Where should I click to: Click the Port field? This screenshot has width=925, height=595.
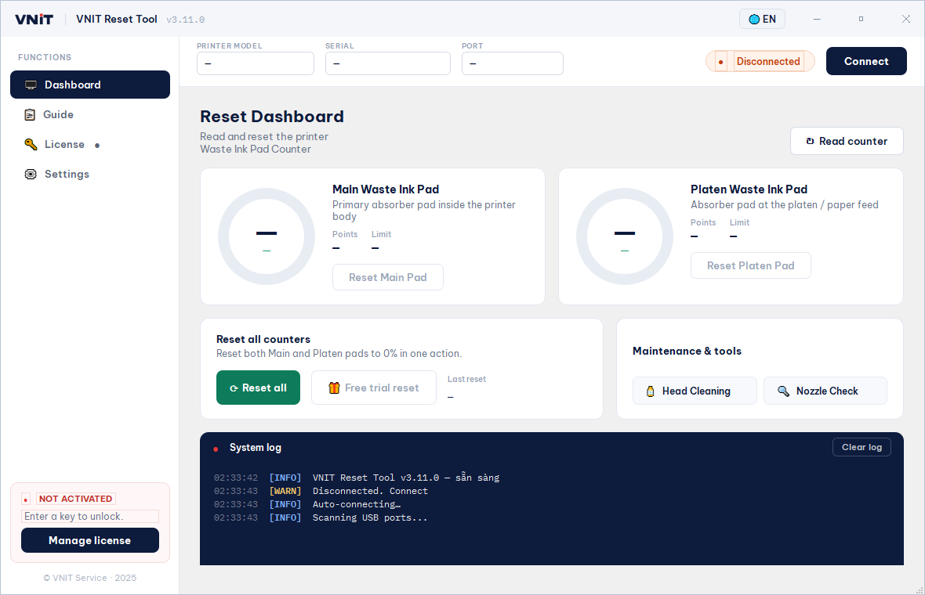pos(513,63)
